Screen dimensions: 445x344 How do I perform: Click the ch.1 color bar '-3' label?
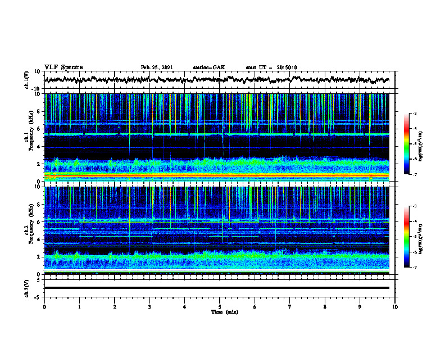pyautogui.click(x=414, y=113)
